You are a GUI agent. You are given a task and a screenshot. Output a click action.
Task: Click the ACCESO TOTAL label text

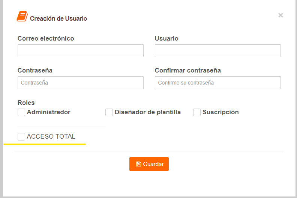click(51, 136)
